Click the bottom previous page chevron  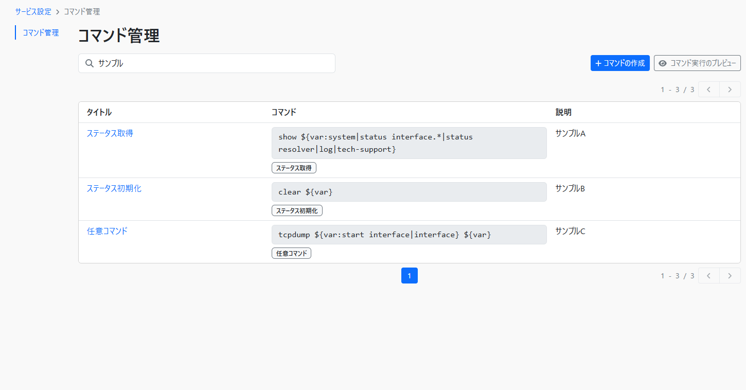(708, 276)
